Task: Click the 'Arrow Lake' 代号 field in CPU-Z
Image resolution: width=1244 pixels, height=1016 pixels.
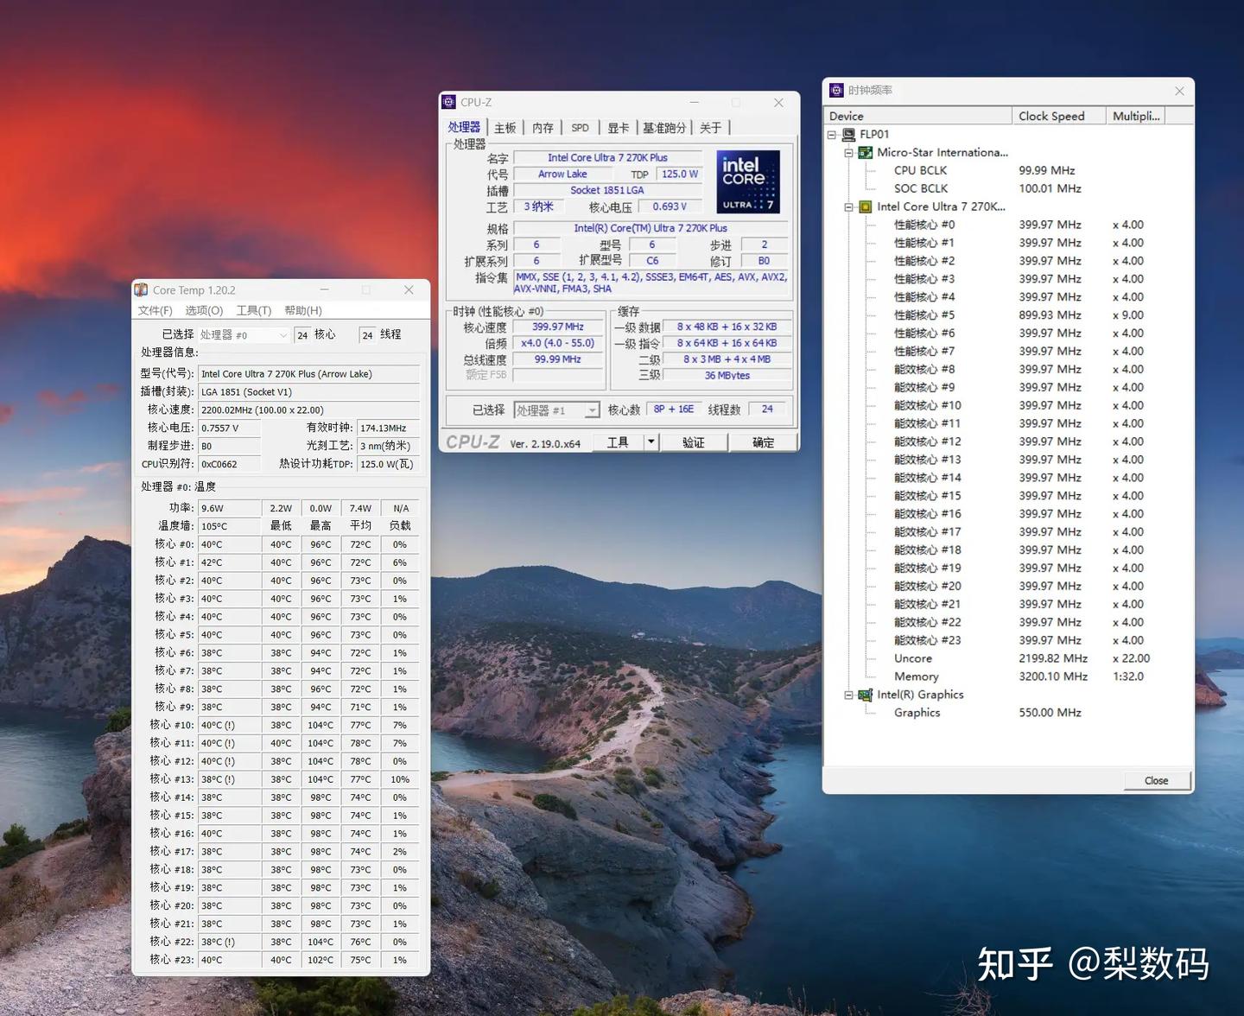Action: coord(562,175)
